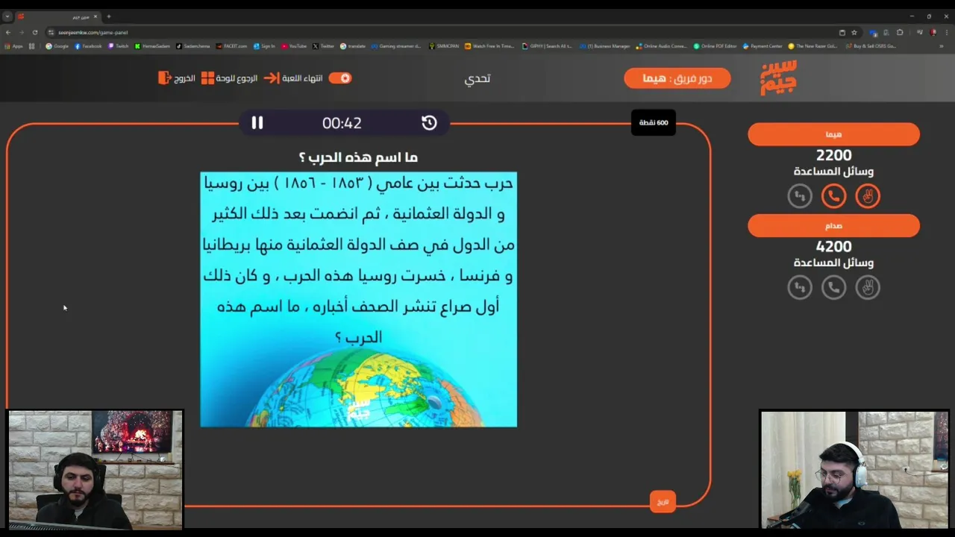Image resolution: width=955 pixels, height=537 pixels.
Task: Open the Twitch bookmark
Action: [119, 46]
